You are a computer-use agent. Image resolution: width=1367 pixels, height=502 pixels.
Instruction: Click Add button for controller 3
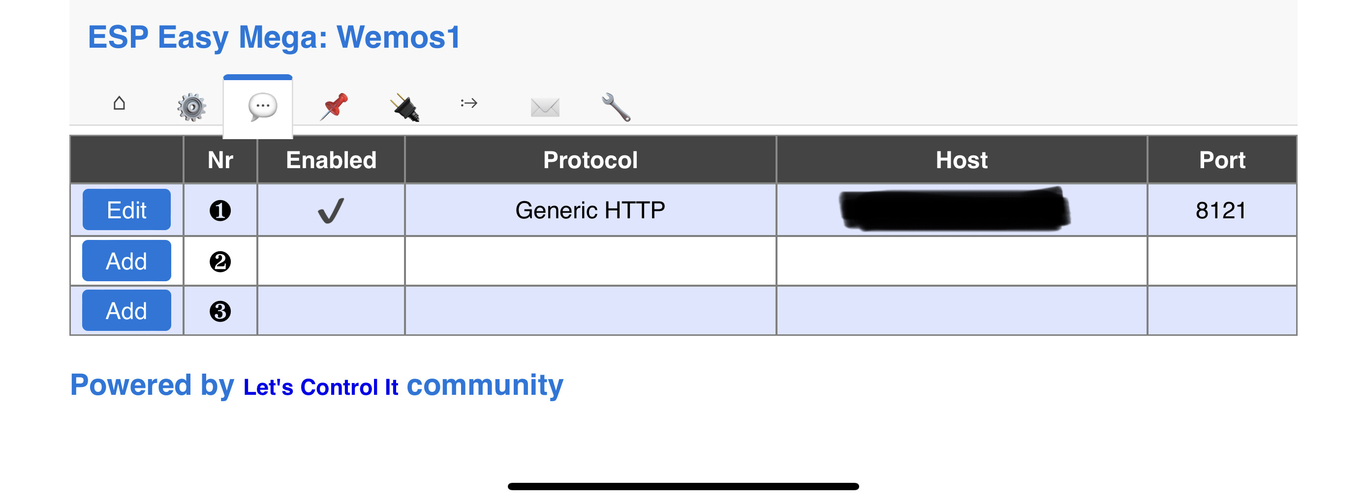[x=126, y=311]
